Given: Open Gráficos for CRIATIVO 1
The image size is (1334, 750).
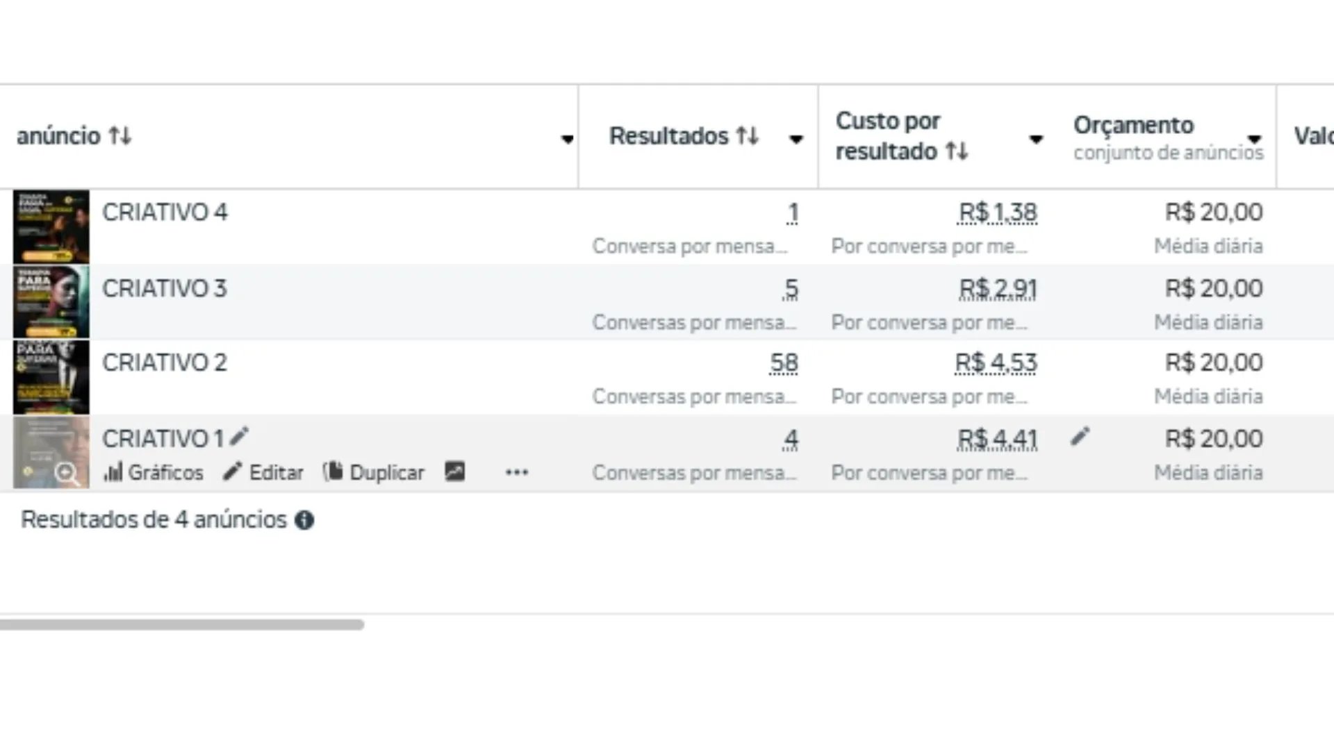Looking at the screenshot, I should pyautogui.click(x=154, y=472).
